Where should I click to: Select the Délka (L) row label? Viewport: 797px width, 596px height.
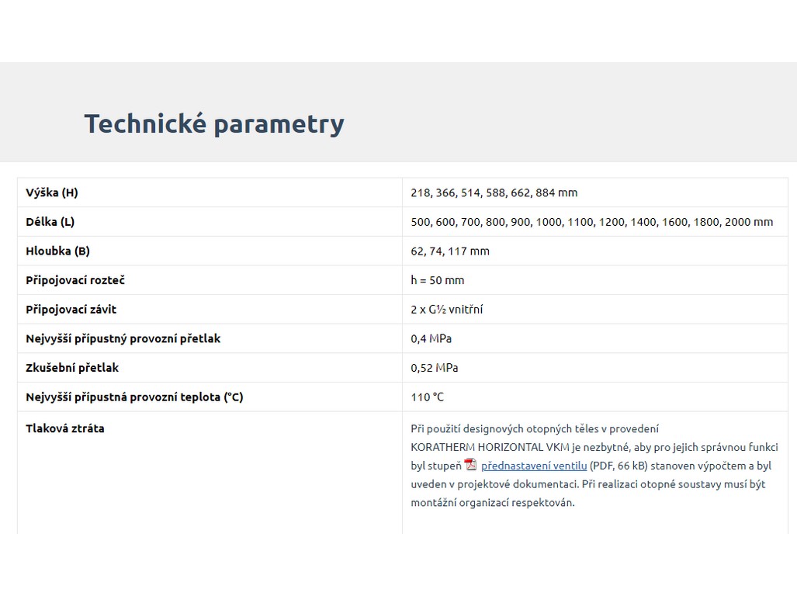50,222
